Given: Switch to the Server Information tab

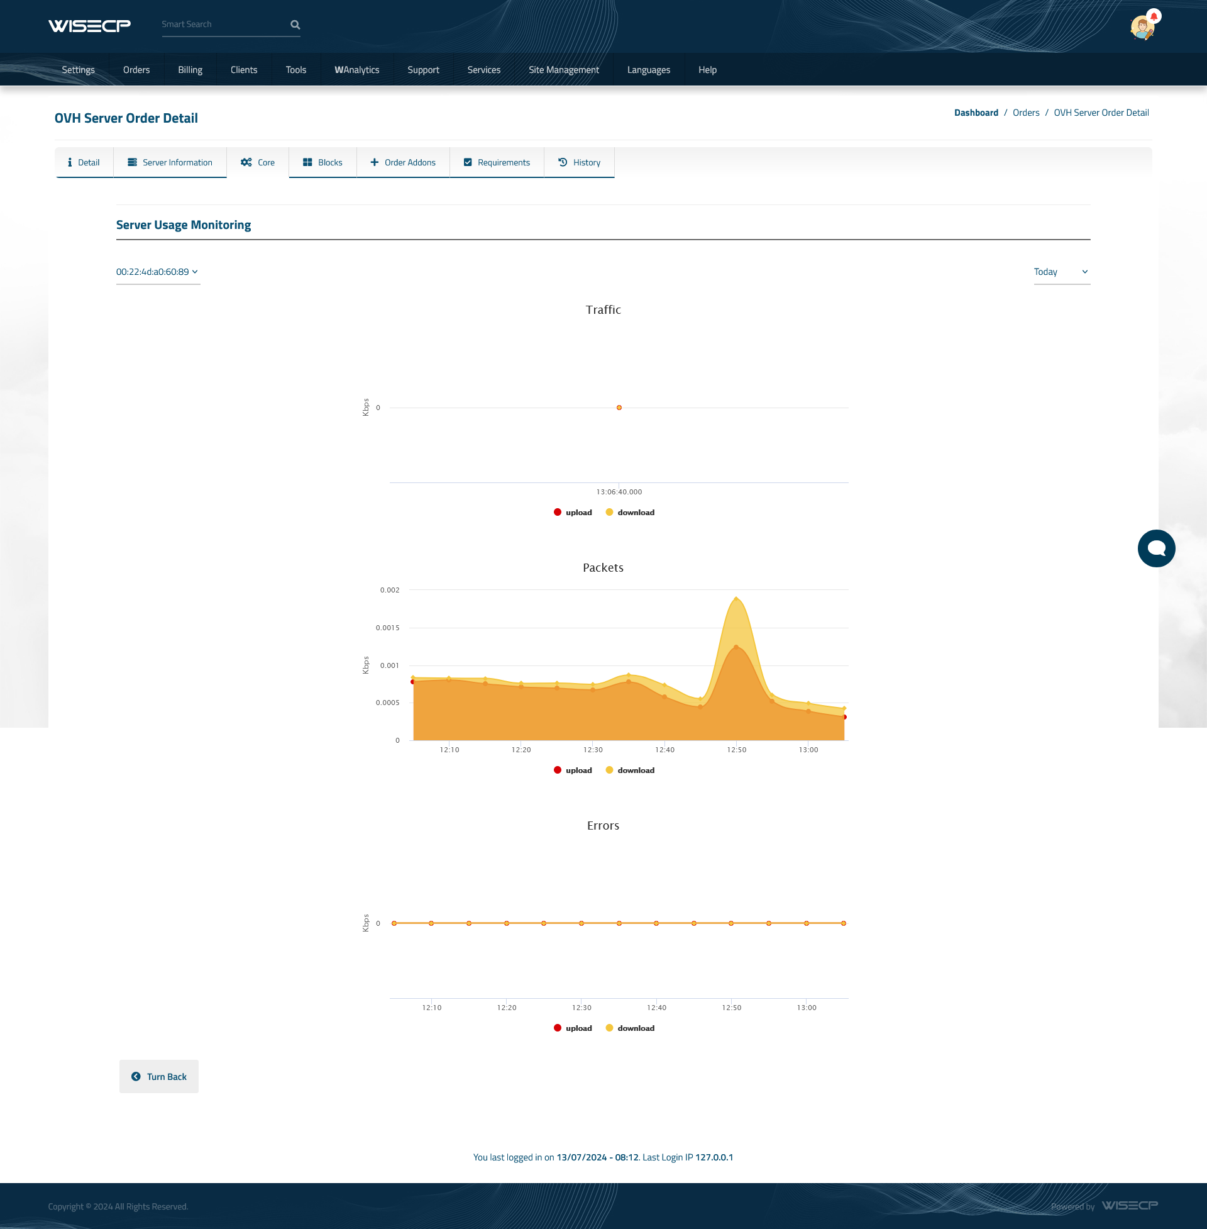Looking at the screenshot, I should pos(170,162).
